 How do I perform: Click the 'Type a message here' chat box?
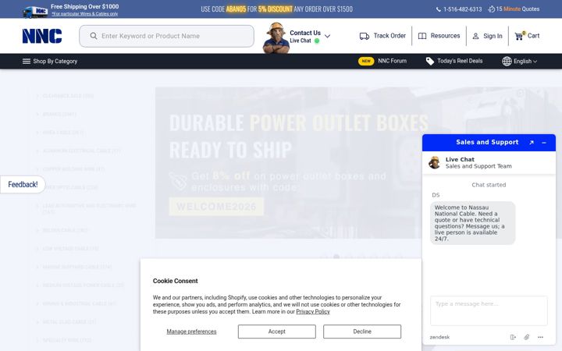point(489,310)
